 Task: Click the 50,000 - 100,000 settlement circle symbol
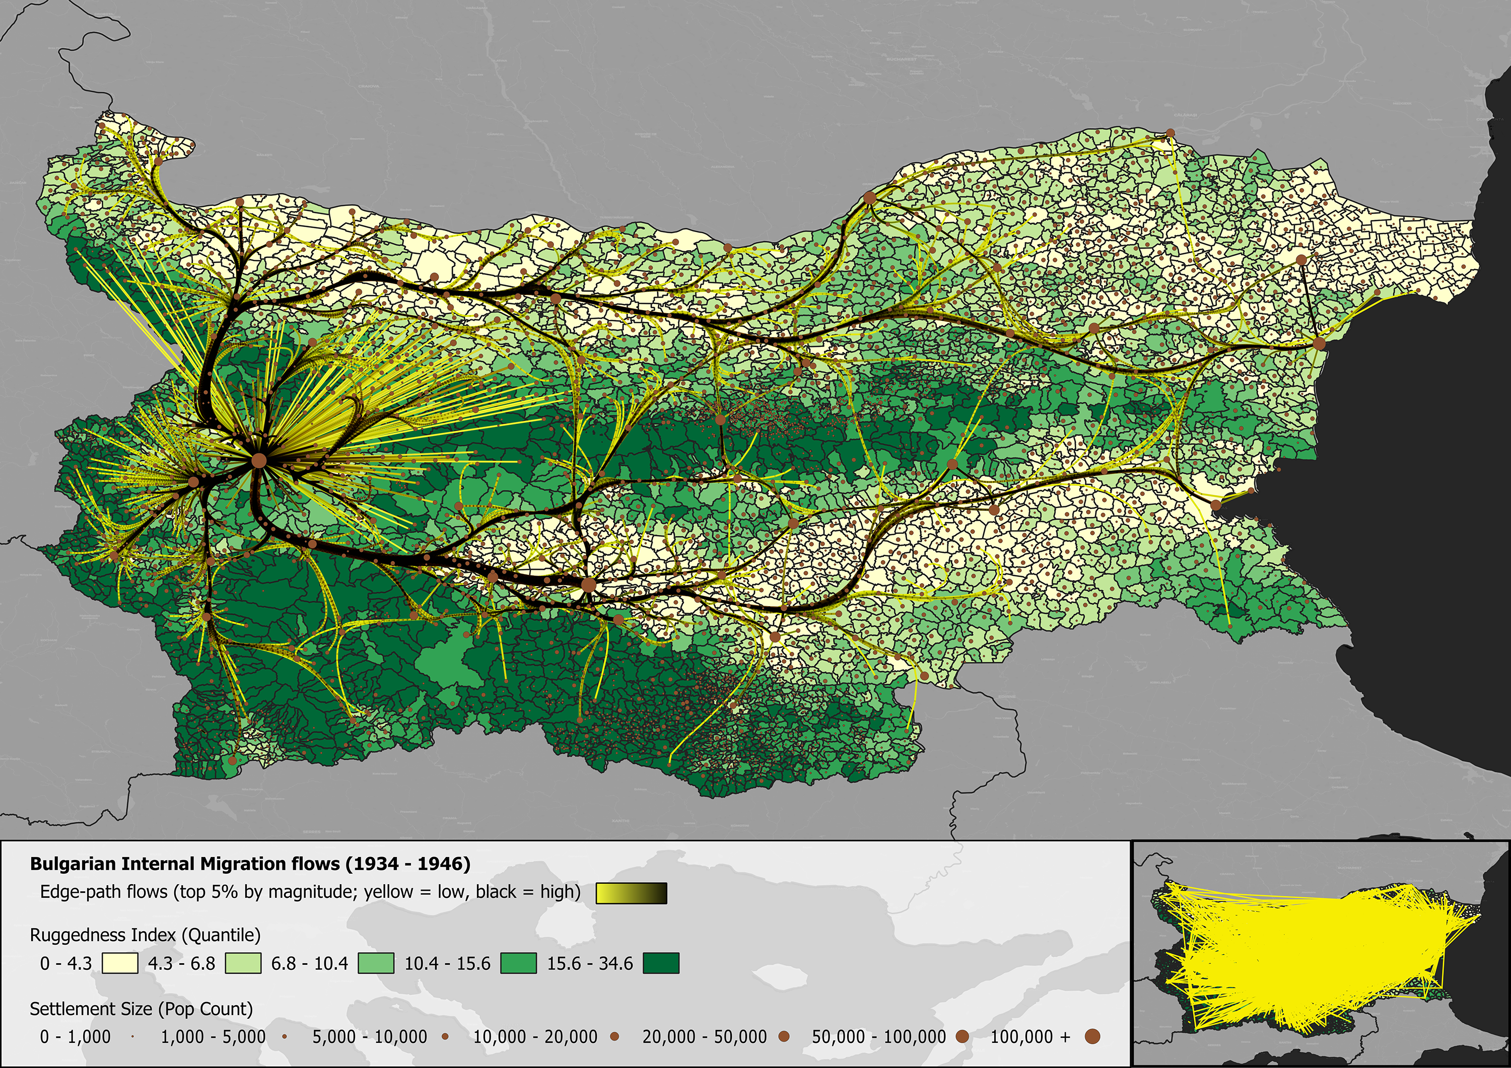[962, 1036]
